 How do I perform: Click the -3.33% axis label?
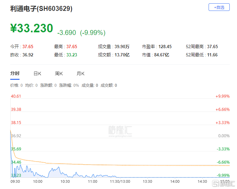coord(223,149)
